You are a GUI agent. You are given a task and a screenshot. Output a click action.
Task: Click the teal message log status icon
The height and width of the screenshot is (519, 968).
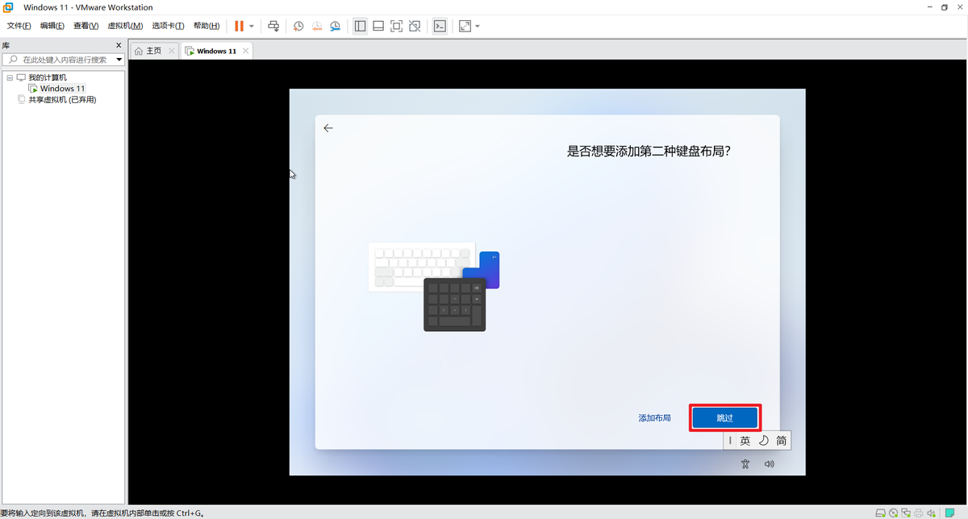click(949, 513)
